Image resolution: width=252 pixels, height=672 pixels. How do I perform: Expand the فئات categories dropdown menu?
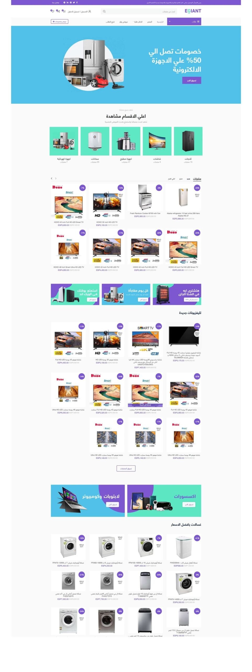click(184, 22)
